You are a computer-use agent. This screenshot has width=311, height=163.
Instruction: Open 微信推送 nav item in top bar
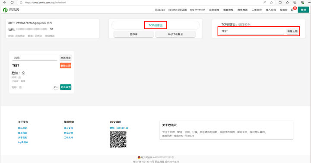click(242, 10)
